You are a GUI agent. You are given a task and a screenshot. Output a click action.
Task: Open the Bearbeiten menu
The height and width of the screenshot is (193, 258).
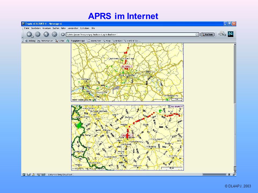(x=36, y=28)
